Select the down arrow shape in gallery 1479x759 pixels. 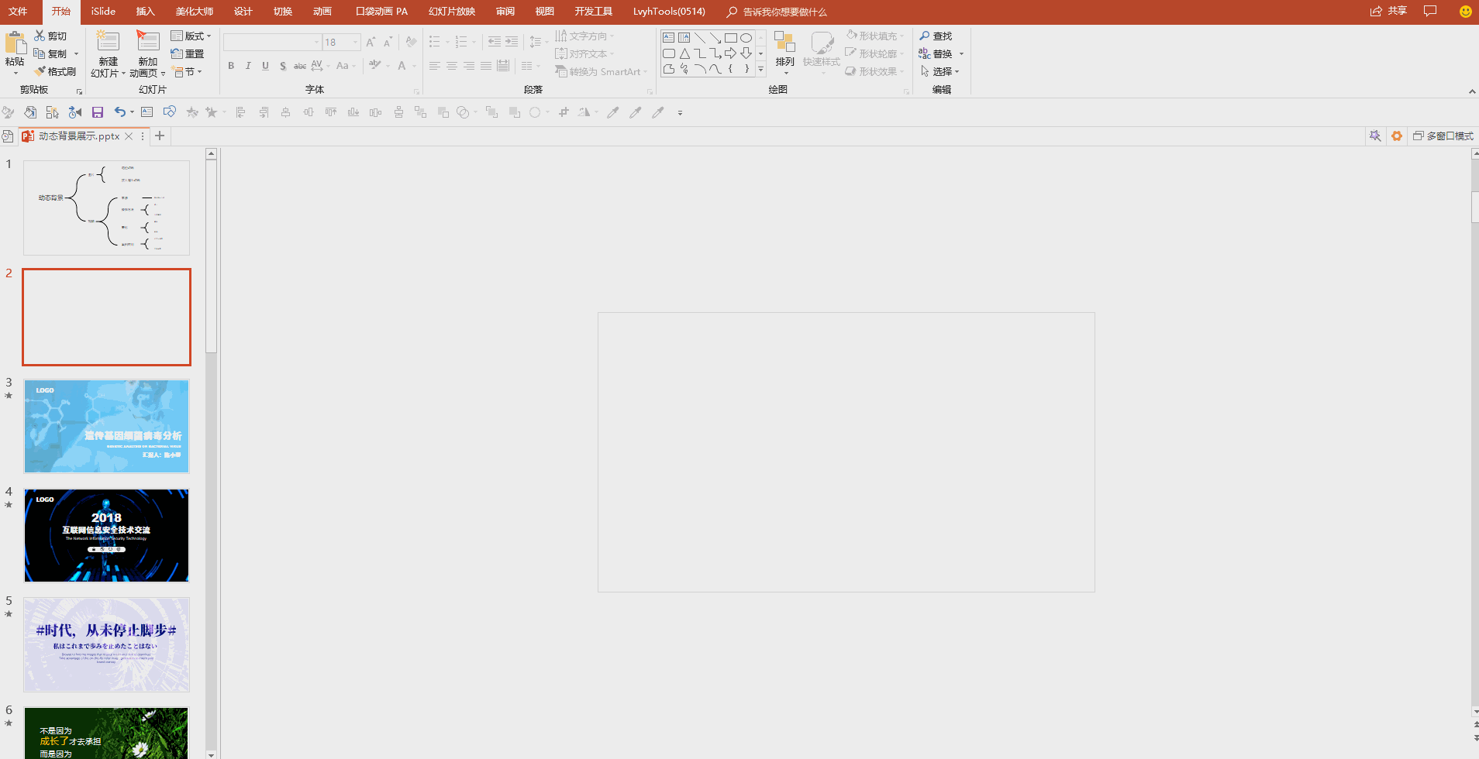point(746,53)
